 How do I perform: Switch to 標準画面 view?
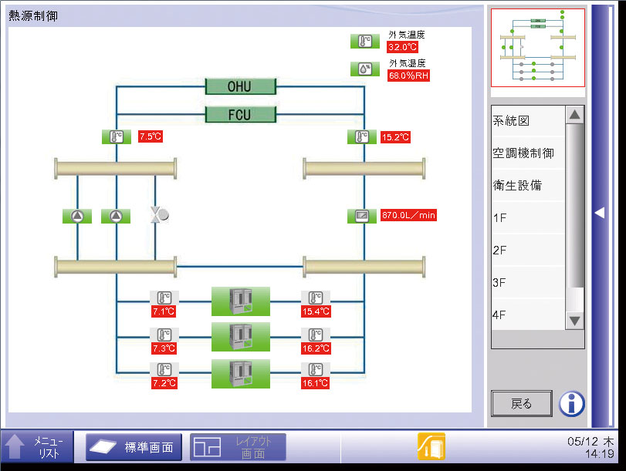click(134, 447)
